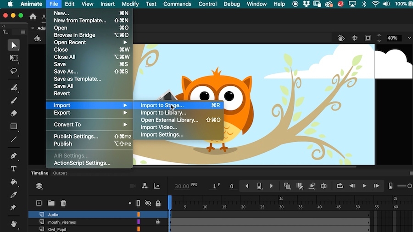Choose Save As from File menu
Image resolution: width=413 pixels, height=232 pixels.
point(89,72)
